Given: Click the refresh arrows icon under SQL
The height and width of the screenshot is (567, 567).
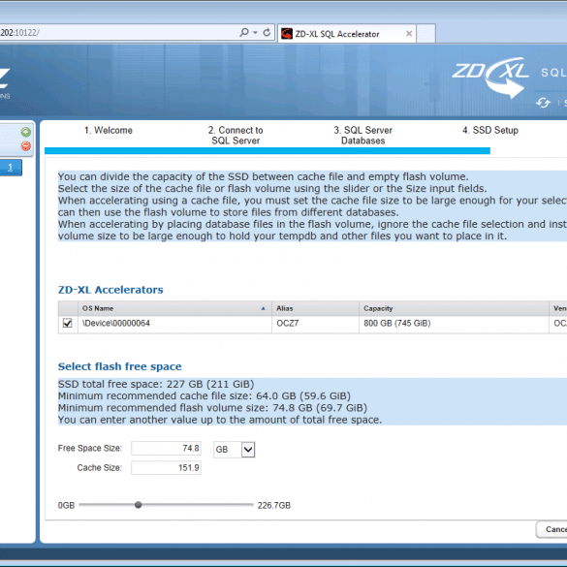Looking at the screenshot, I should point(543,103).
